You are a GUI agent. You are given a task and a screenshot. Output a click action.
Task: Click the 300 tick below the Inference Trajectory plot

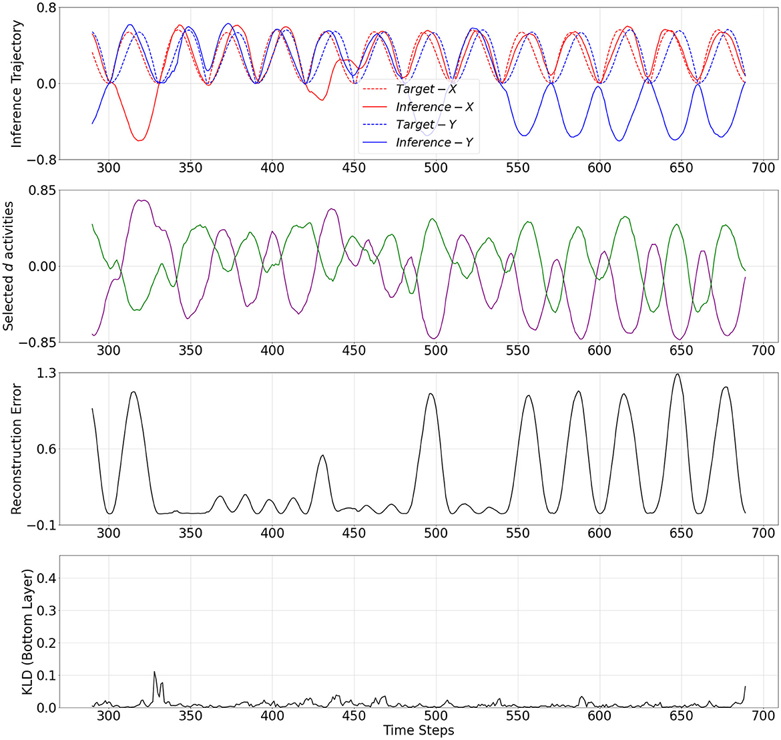pyautogui.click(x=109, y=168)
